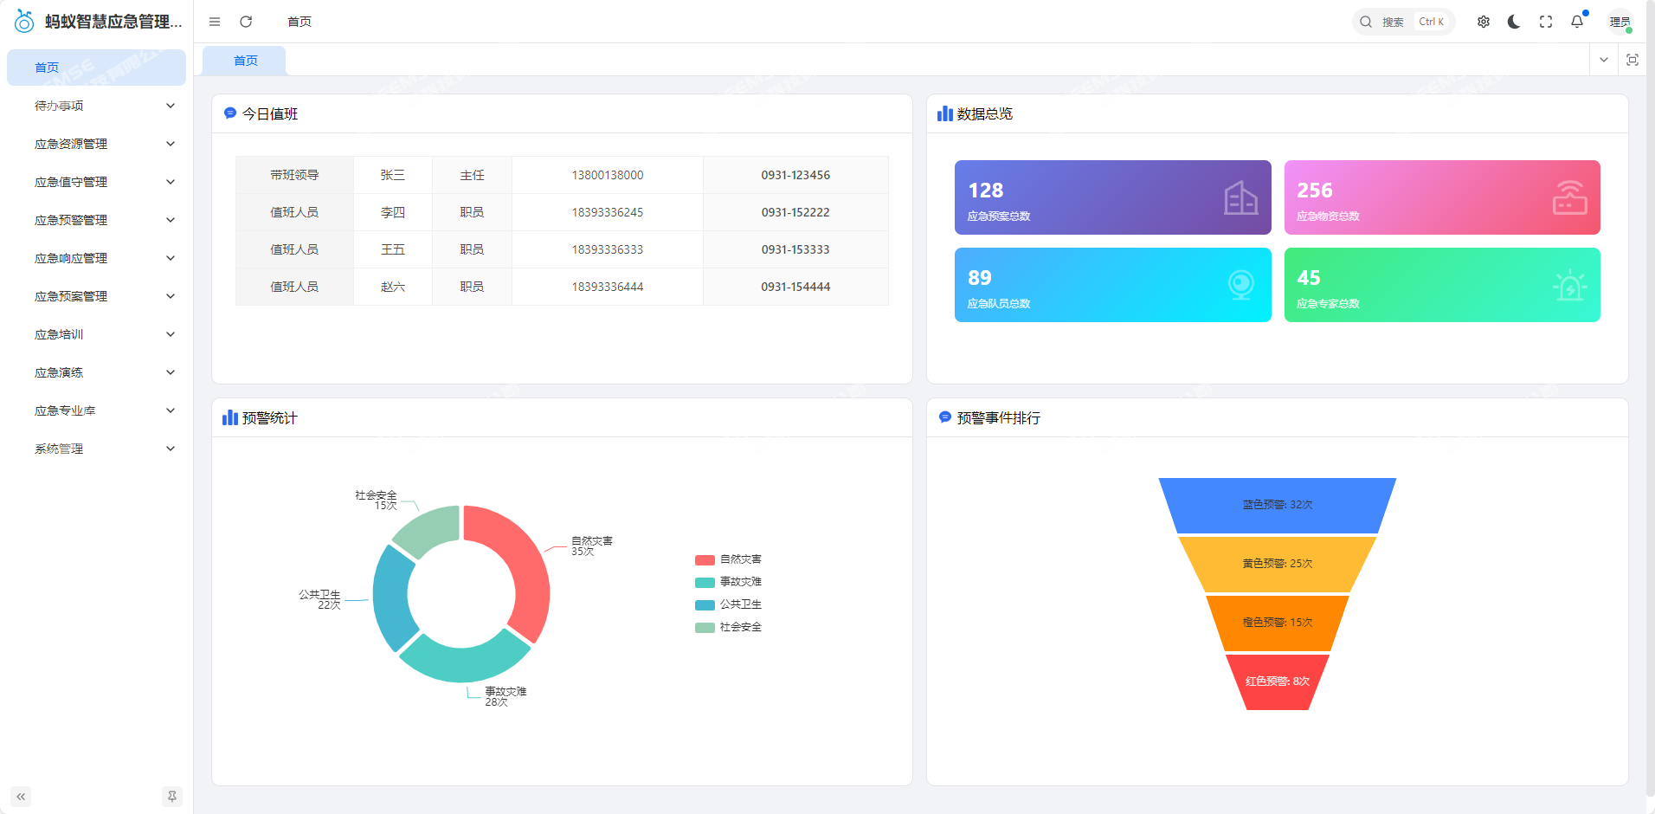The height and width of the screenshot is (814, 1655).
Task: Open the notifications bell
Action: [1577, 22]
